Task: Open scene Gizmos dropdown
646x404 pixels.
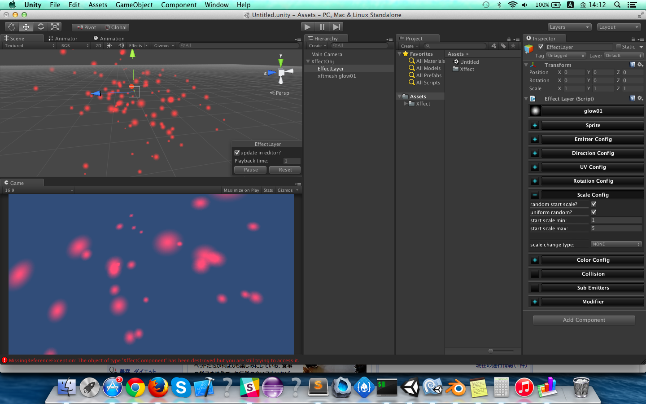Action: (x=164, y=46)
